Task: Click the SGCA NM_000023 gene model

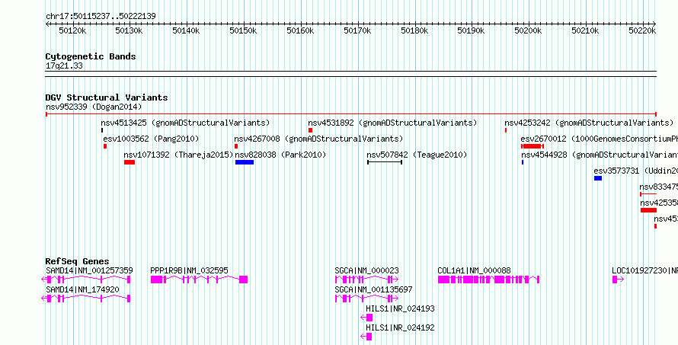Action: tap(366, 280)
